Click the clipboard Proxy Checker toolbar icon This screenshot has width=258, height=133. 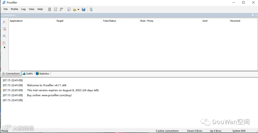91,9
